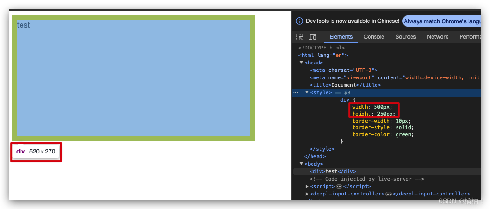Select the closing head tag line
490x209 pixels.
click(315, 156)
